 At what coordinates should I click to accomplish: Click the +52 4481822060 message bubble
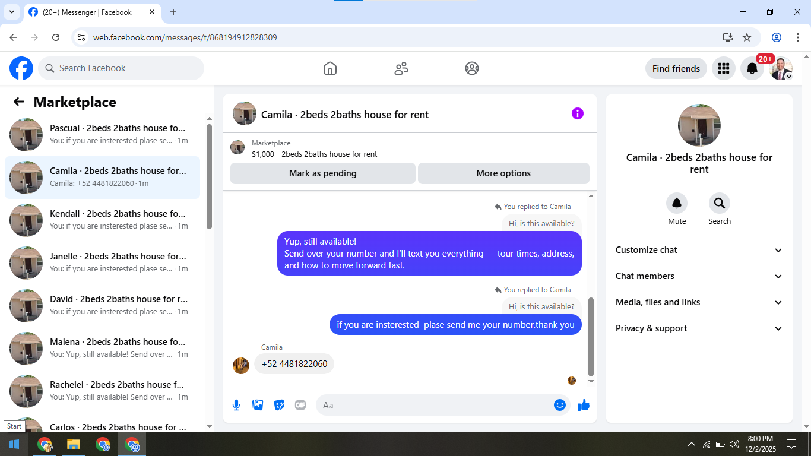(294, 364)
